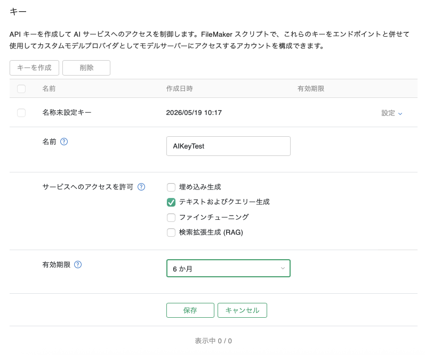Enable the ファインチューニング checkbox

click(x=171, y=217)
